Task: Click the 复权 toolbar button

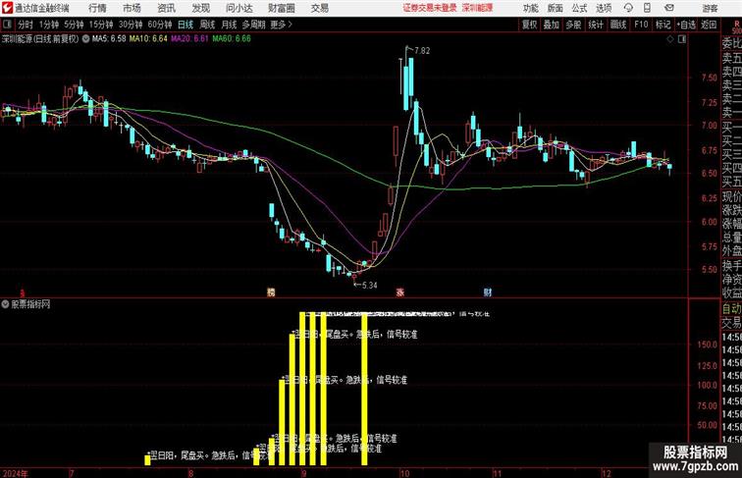Action: coord(529,25)
